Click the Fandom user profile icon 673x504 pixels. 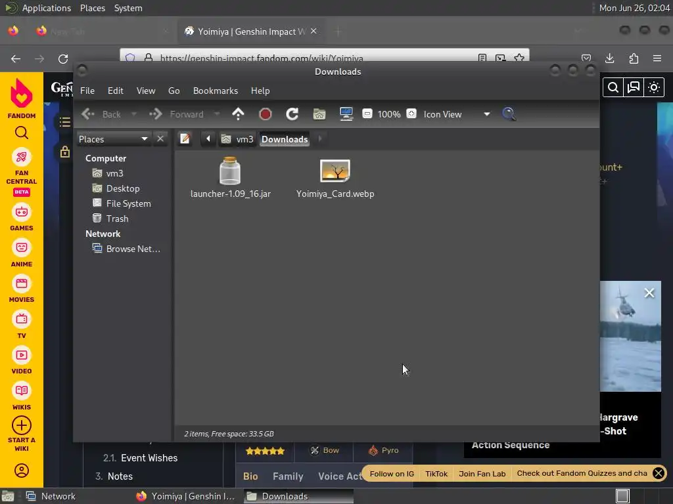tap(22, 471)
